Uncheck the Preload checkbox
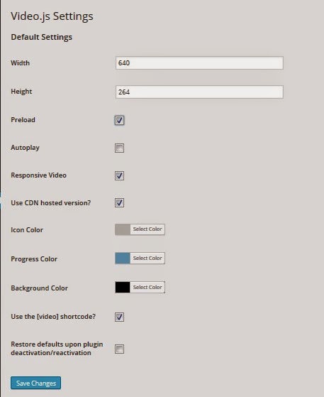The height and width of the screenshot is (397, 324). 119,120
